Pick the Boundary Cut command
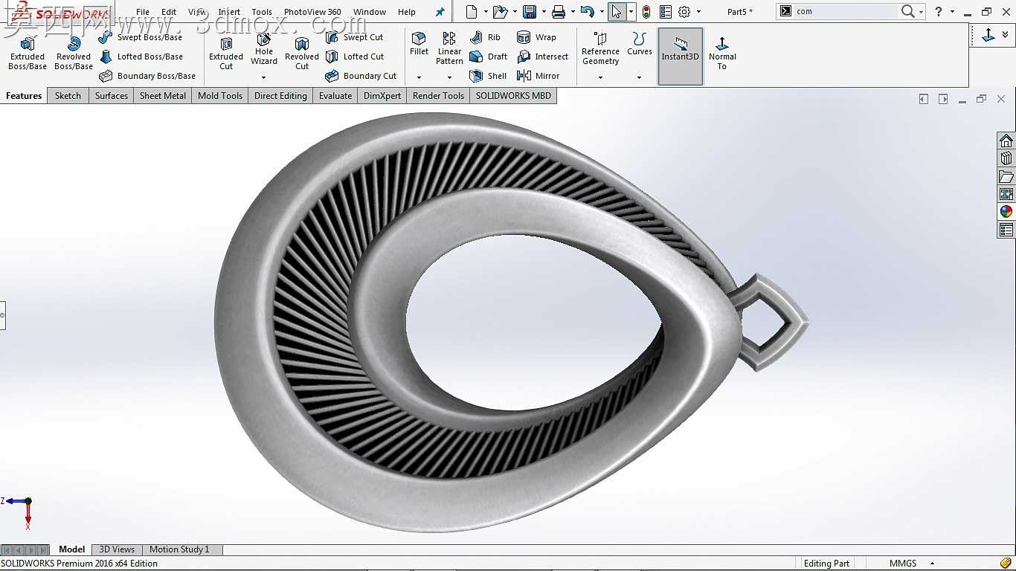1016x571 pixels. tap(361, 76)
